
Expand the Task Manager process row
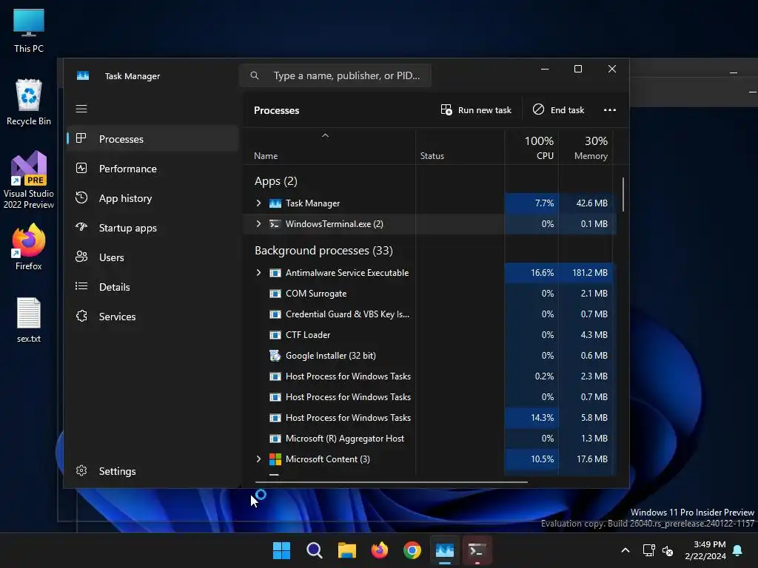tap(258, 203)
